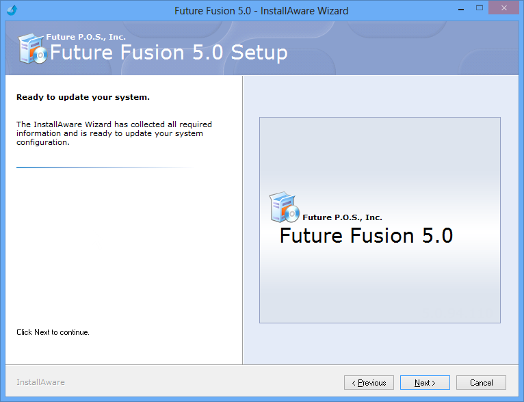Click the 'Future Fusion 5.0 Setup' banner title
This screenshot has width=524, height=402.
pos(169,53)
